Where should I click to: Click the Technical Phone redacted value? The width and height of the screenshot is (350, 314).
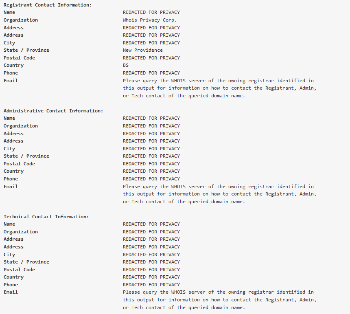[151, 285]
